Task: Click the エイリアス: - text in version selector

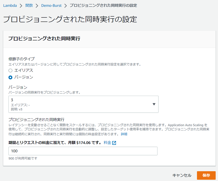Action: tap(20, 105)
